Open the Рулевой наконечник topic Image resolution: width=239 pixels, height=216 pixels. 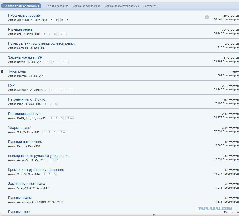pos(25,142)
